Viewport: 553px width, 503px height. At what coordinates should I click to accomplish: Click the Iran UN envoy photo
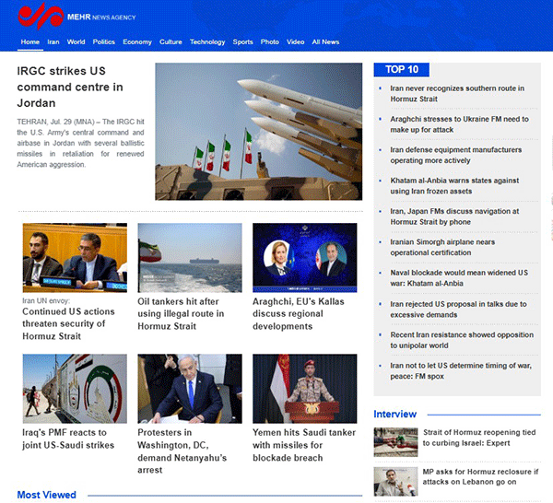[75, 258]
